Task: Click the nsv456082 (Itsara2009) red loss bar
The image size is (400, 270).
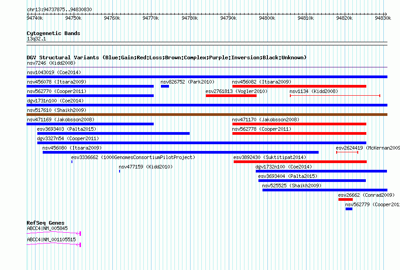Action: point(299,86)
